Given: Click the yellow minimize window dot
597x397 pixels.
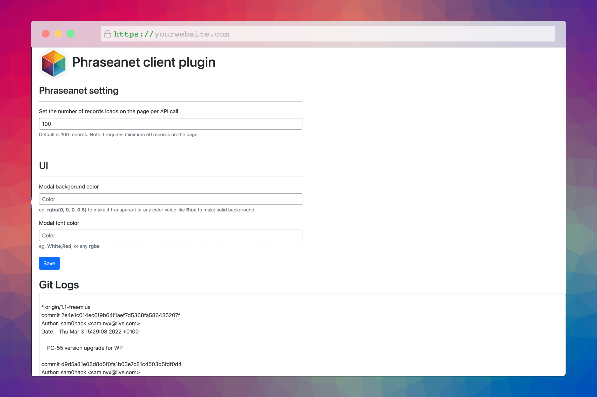Looking at the screenshot, I should (58, 34).
